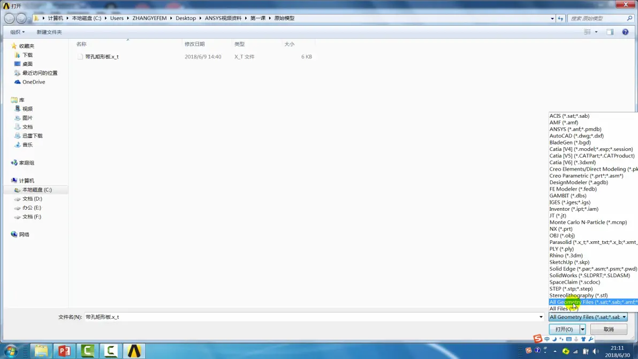Click the Windows Start button
Screen dimensions: 638x359
11,351
